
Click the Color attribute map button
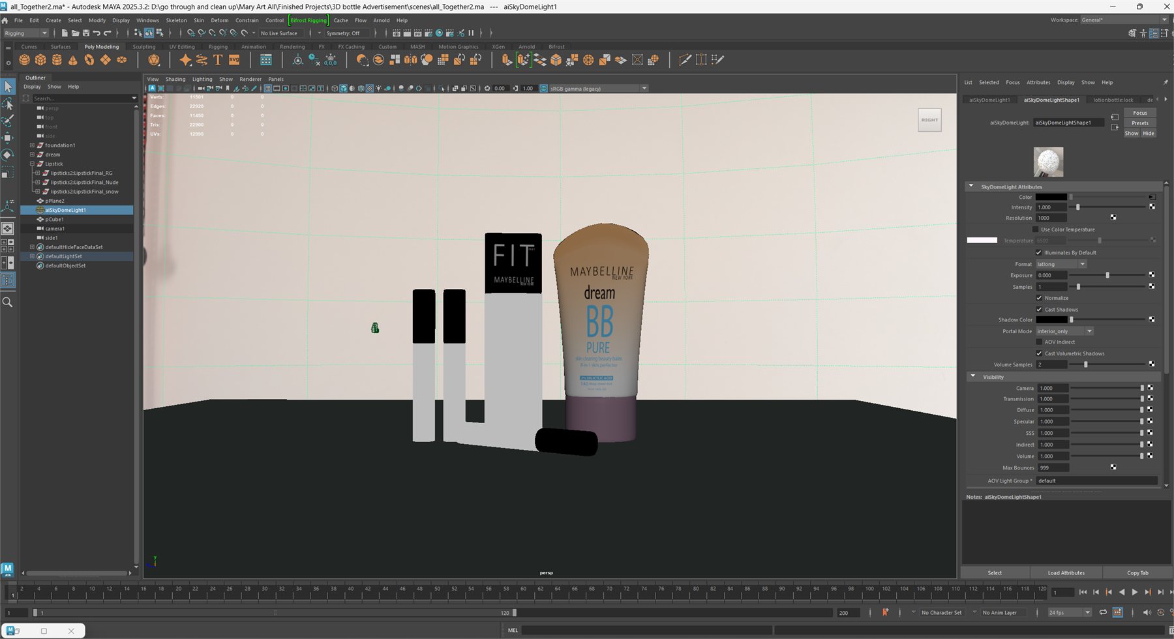1152,197
